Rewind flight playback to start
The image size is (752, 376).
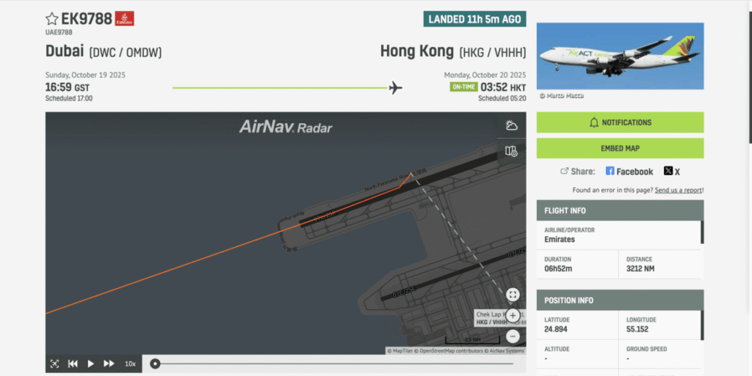[73, 364]
